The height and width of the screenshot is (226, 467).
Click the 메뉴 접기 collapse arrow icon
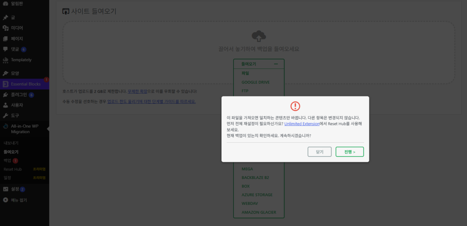click(x=5, y=200)
